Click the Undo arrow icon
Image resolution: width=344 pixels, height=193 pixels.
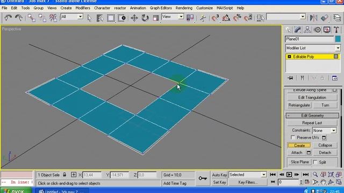[8, 18]
